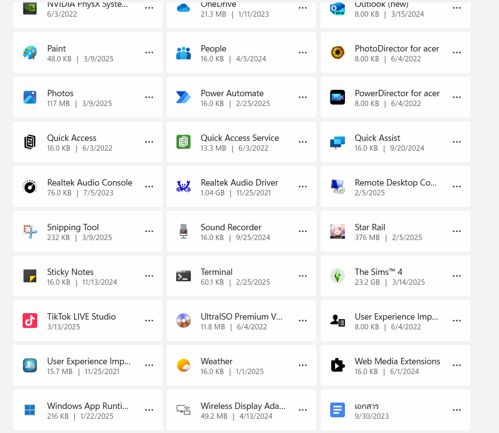The height and width of the screenshot is (433, 499).
Task: Open more options for Paint
Action: tap(149, 53)
